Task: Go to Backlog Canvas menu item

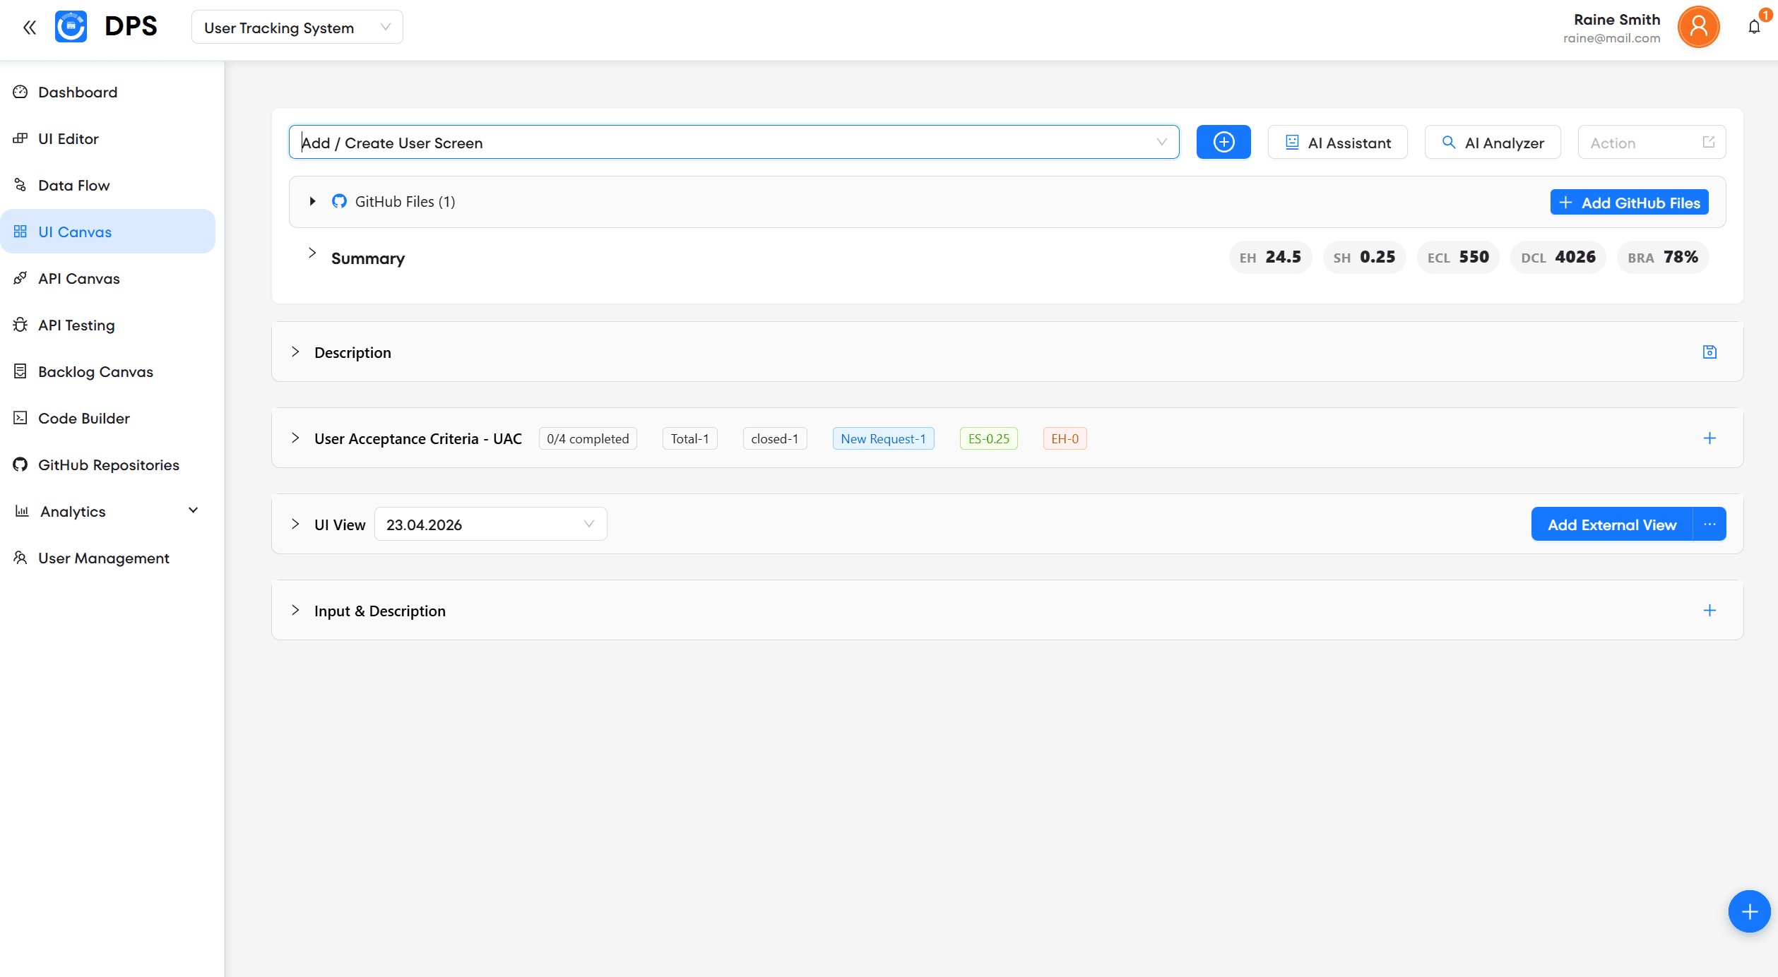Action: pyautogui.click(x=95, y=372)
